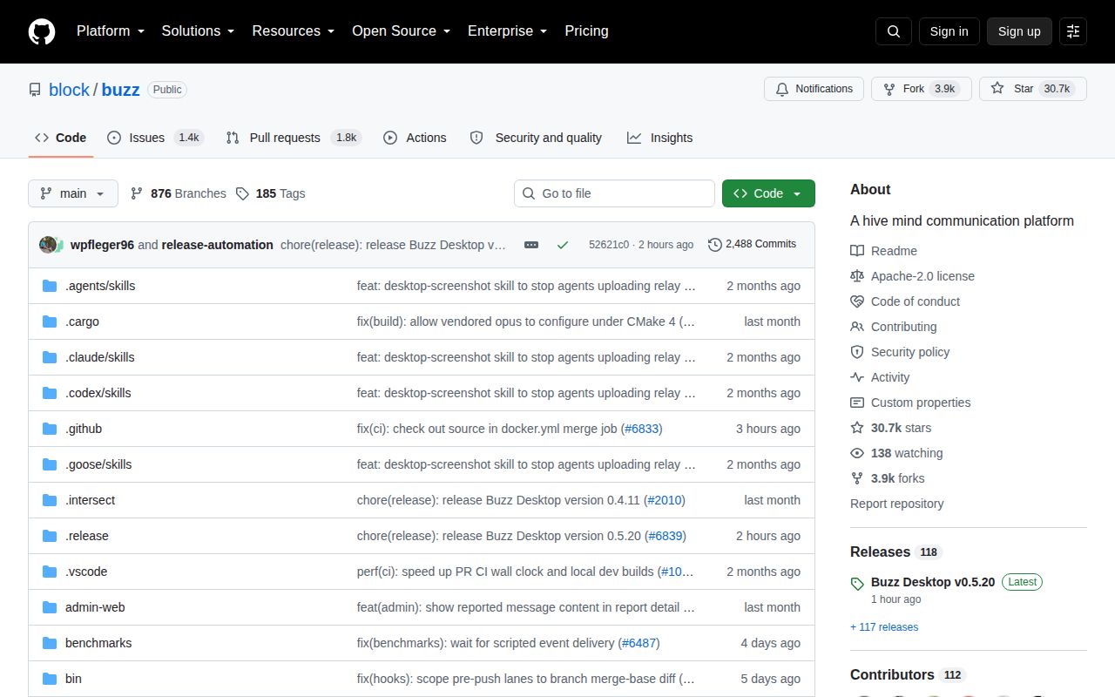Open the .github folder name
This screenshot has height=697, width=1115.
coord(84,429)
